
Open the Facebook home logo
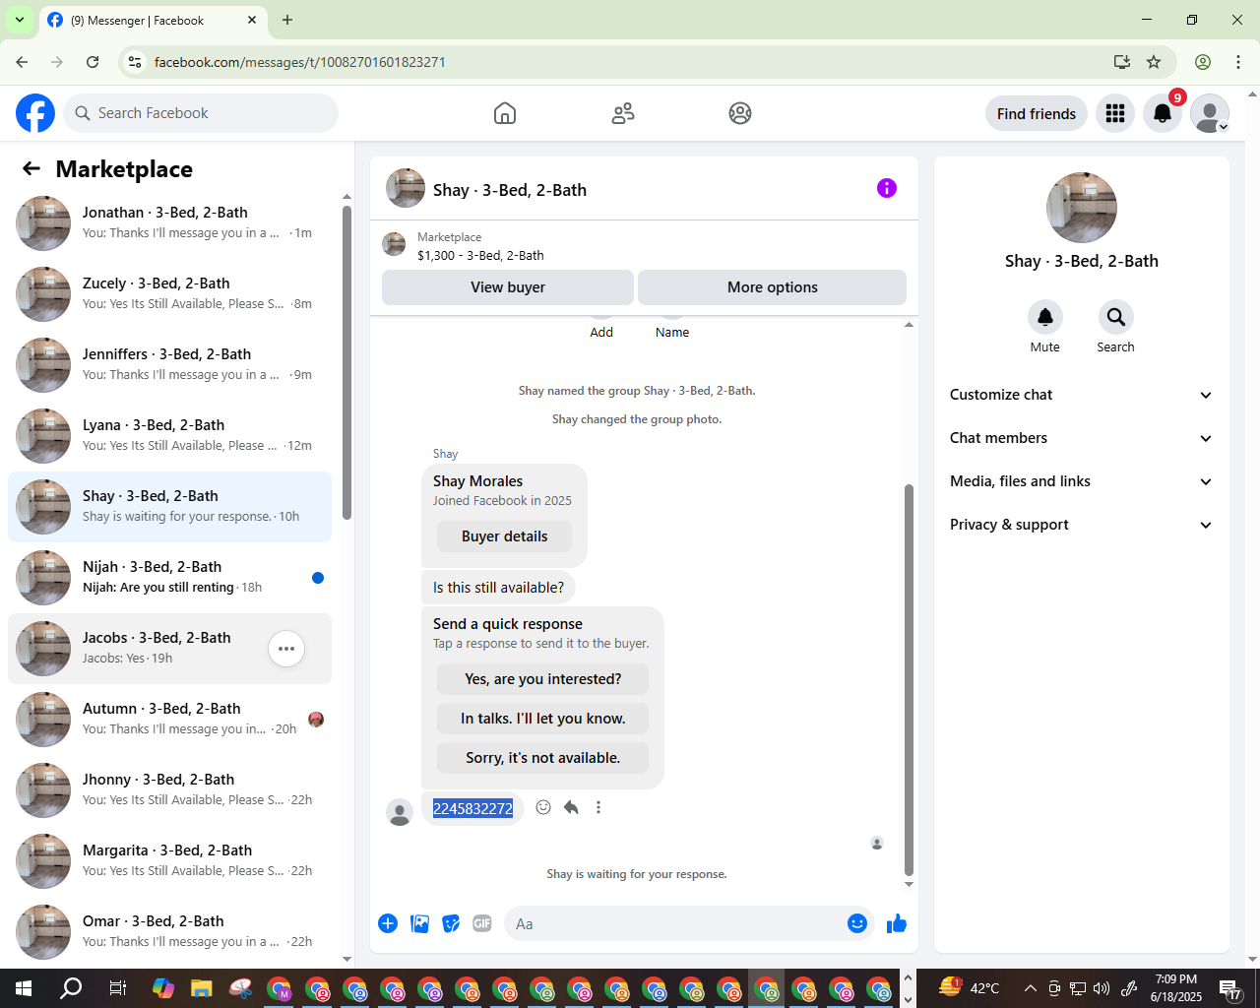click(x=35, y=113)
